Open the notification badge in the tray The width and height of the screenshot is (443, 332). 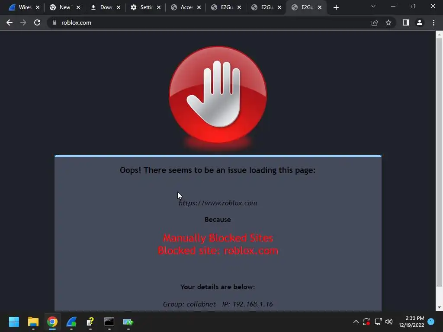[431, 322]
